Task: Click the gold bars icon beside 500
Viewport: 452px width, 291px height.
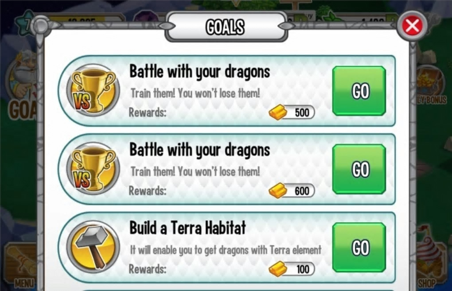Action: coord(277,113)
